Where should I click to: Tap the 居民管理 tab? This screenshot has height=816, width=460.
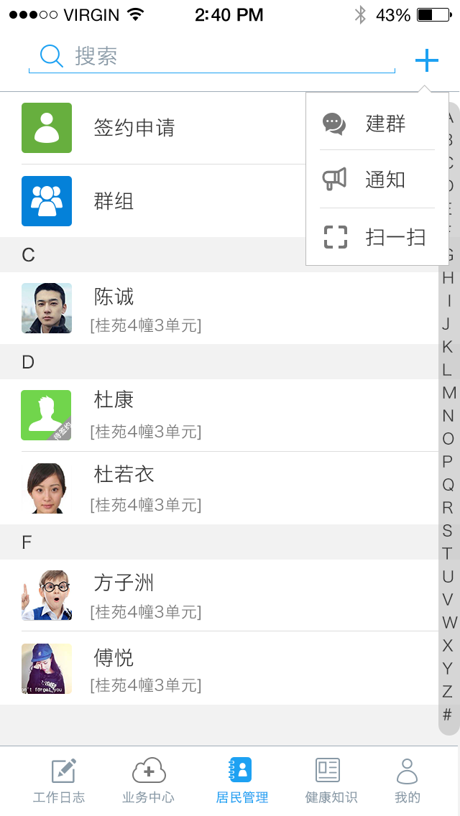[242, 781]
